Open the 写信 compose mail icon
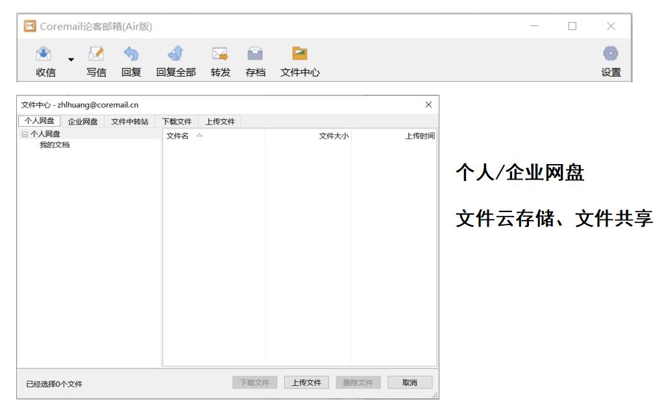662x408 pixels. coord(97,54)
